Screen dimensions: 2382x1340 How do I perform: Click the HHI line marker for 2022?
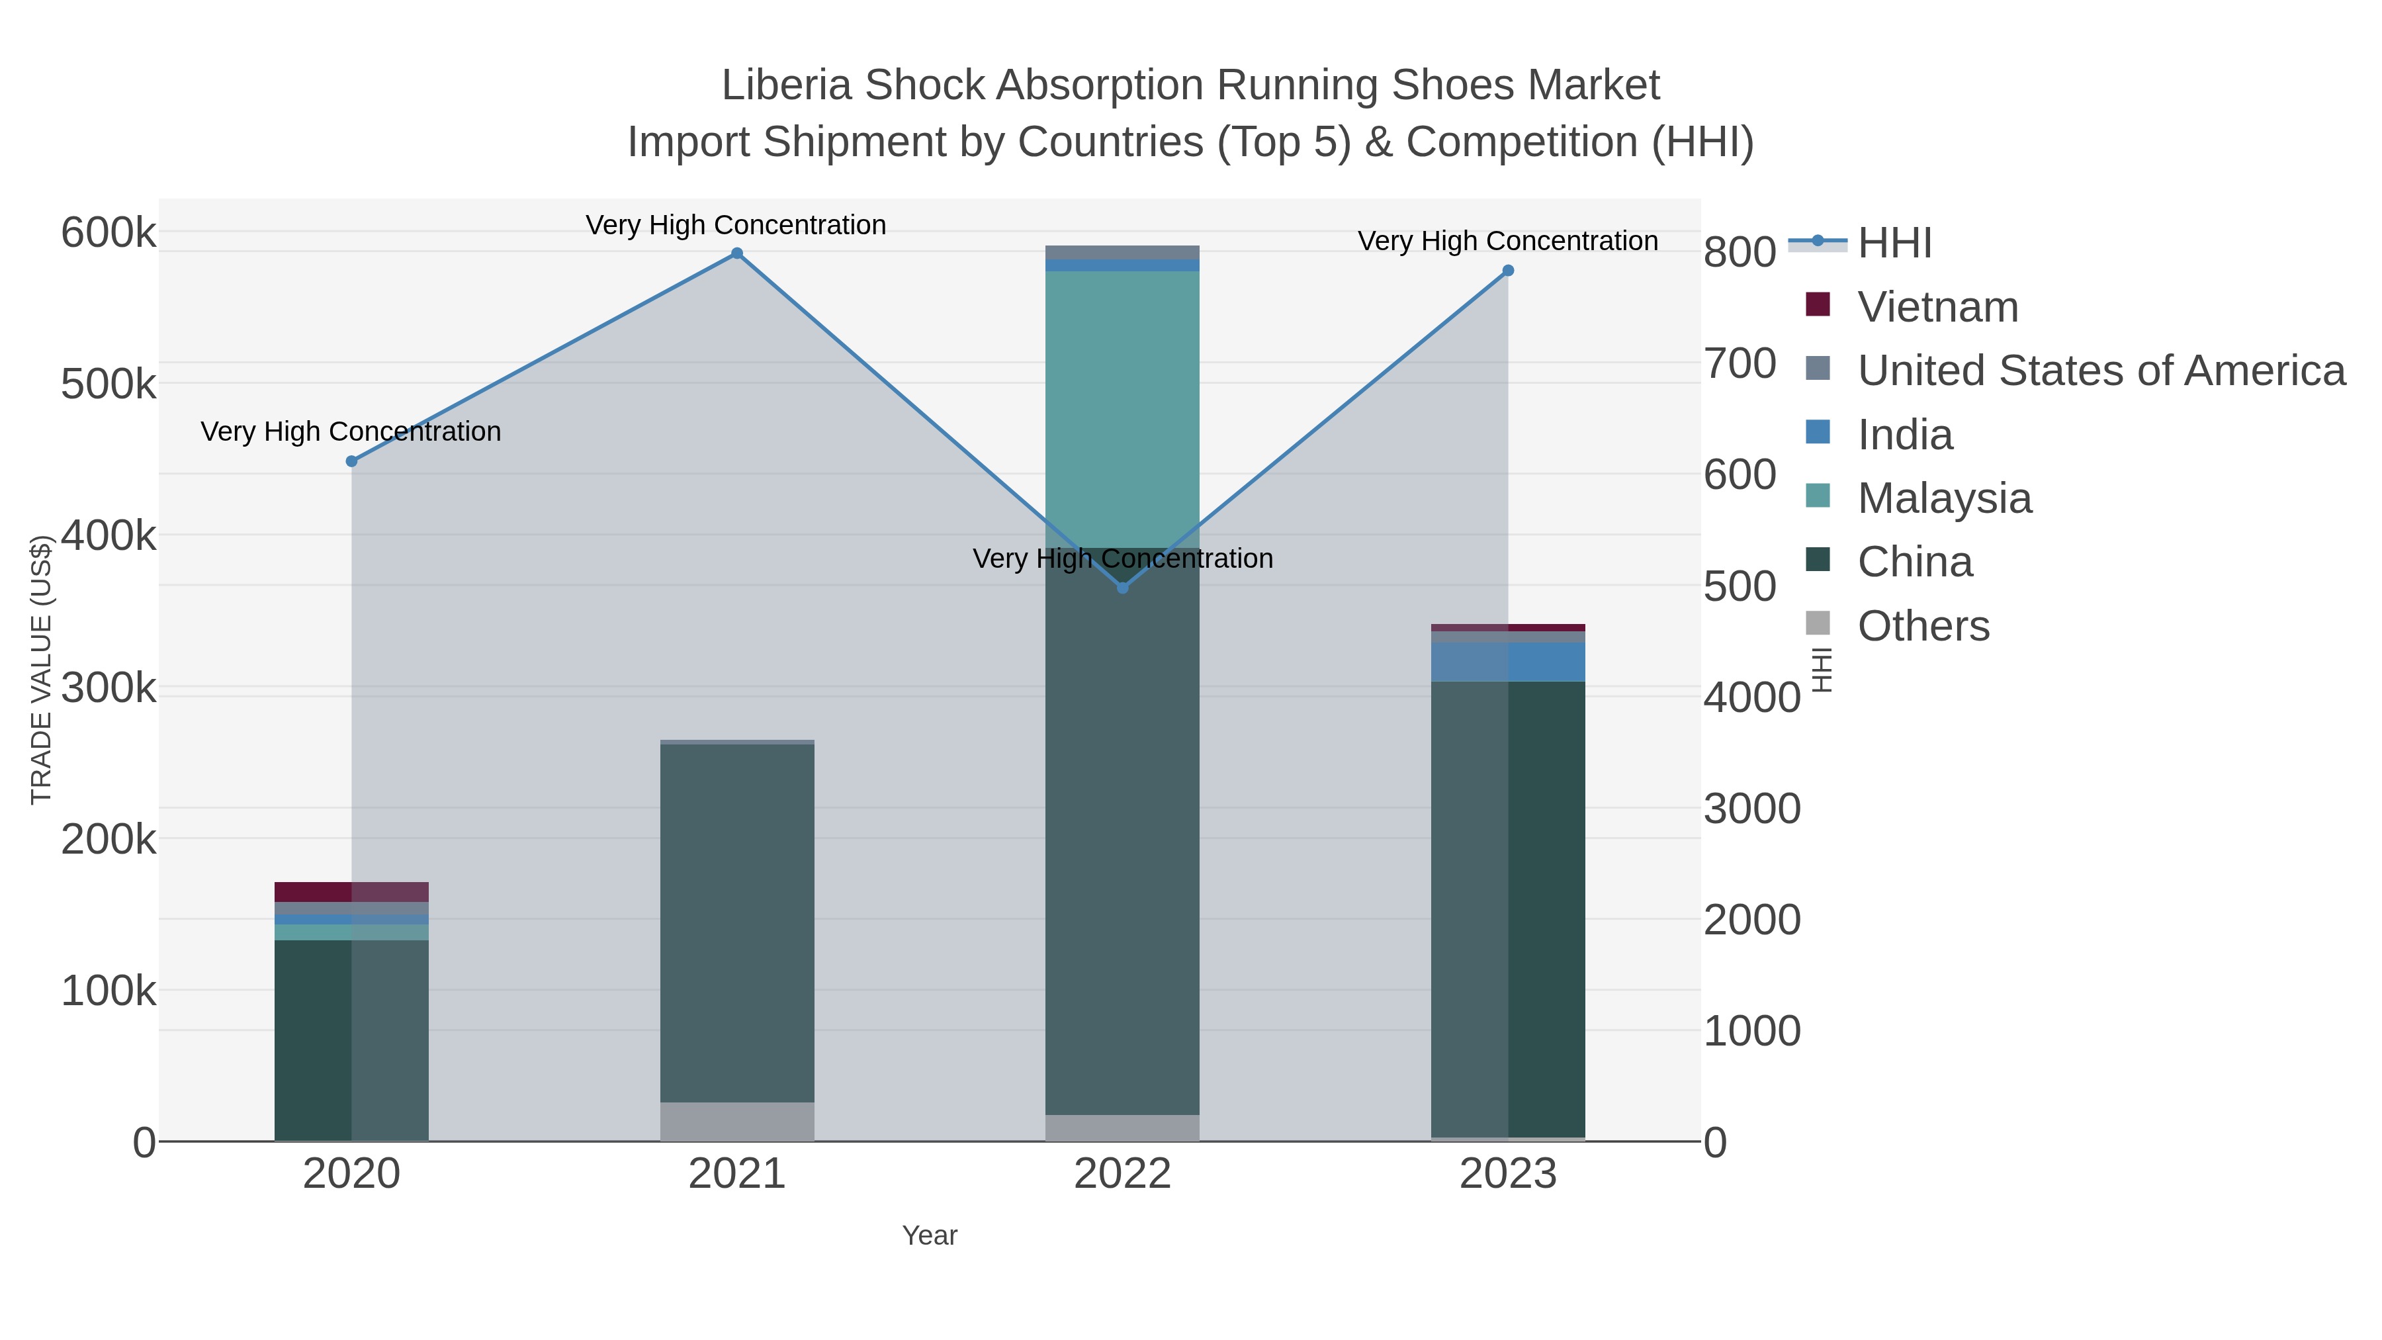[x=1123, y=588]
